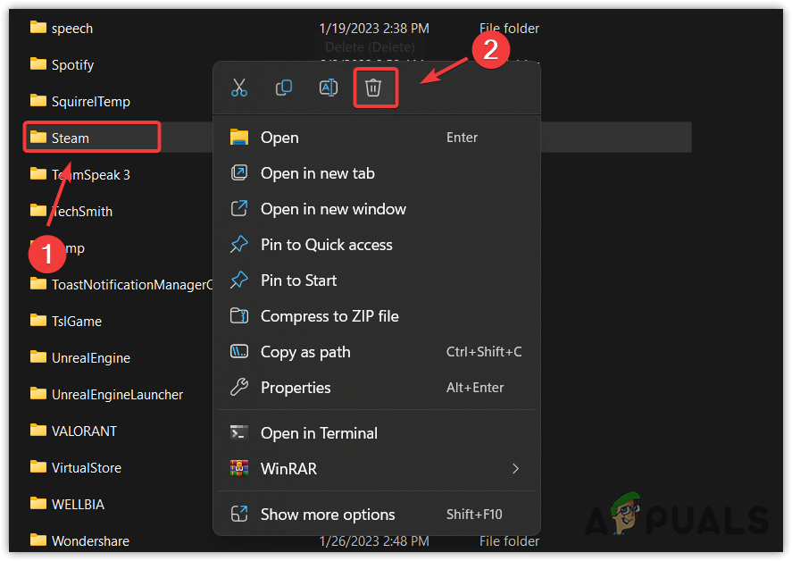Click the UnrealEngine folder icon
Viewport: 792px width, 561px height.
tap(38, 357)
